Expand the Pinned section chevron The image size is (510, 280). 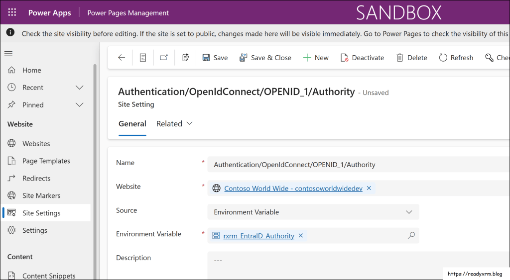pos(79,105)
